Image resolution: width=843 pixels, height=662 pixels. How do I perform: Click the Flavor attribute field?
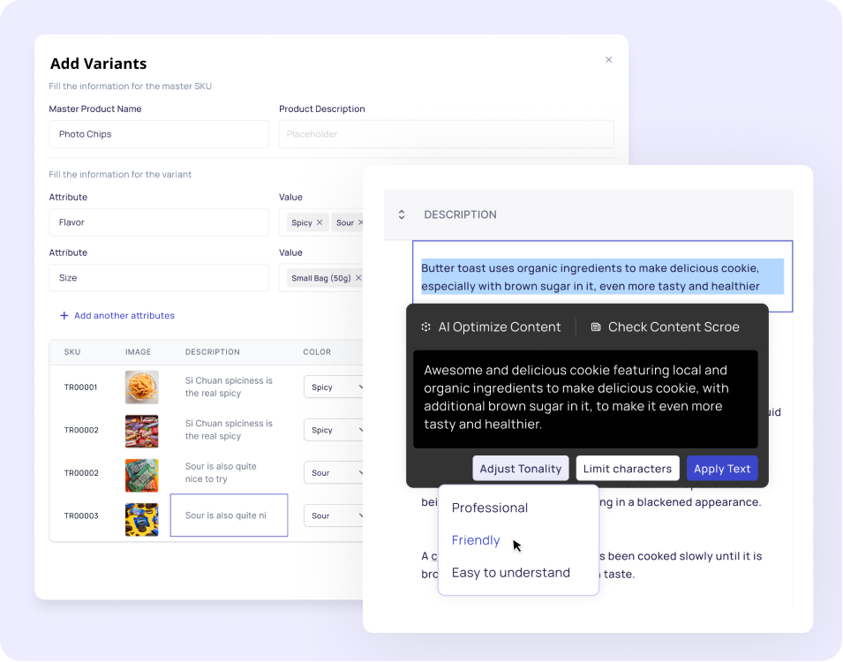tap(159, 222)
